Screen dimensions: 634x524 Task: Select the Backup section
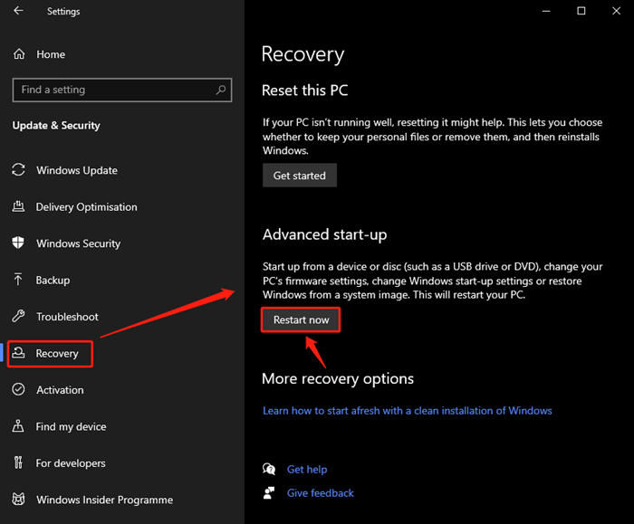click(53, 280)
